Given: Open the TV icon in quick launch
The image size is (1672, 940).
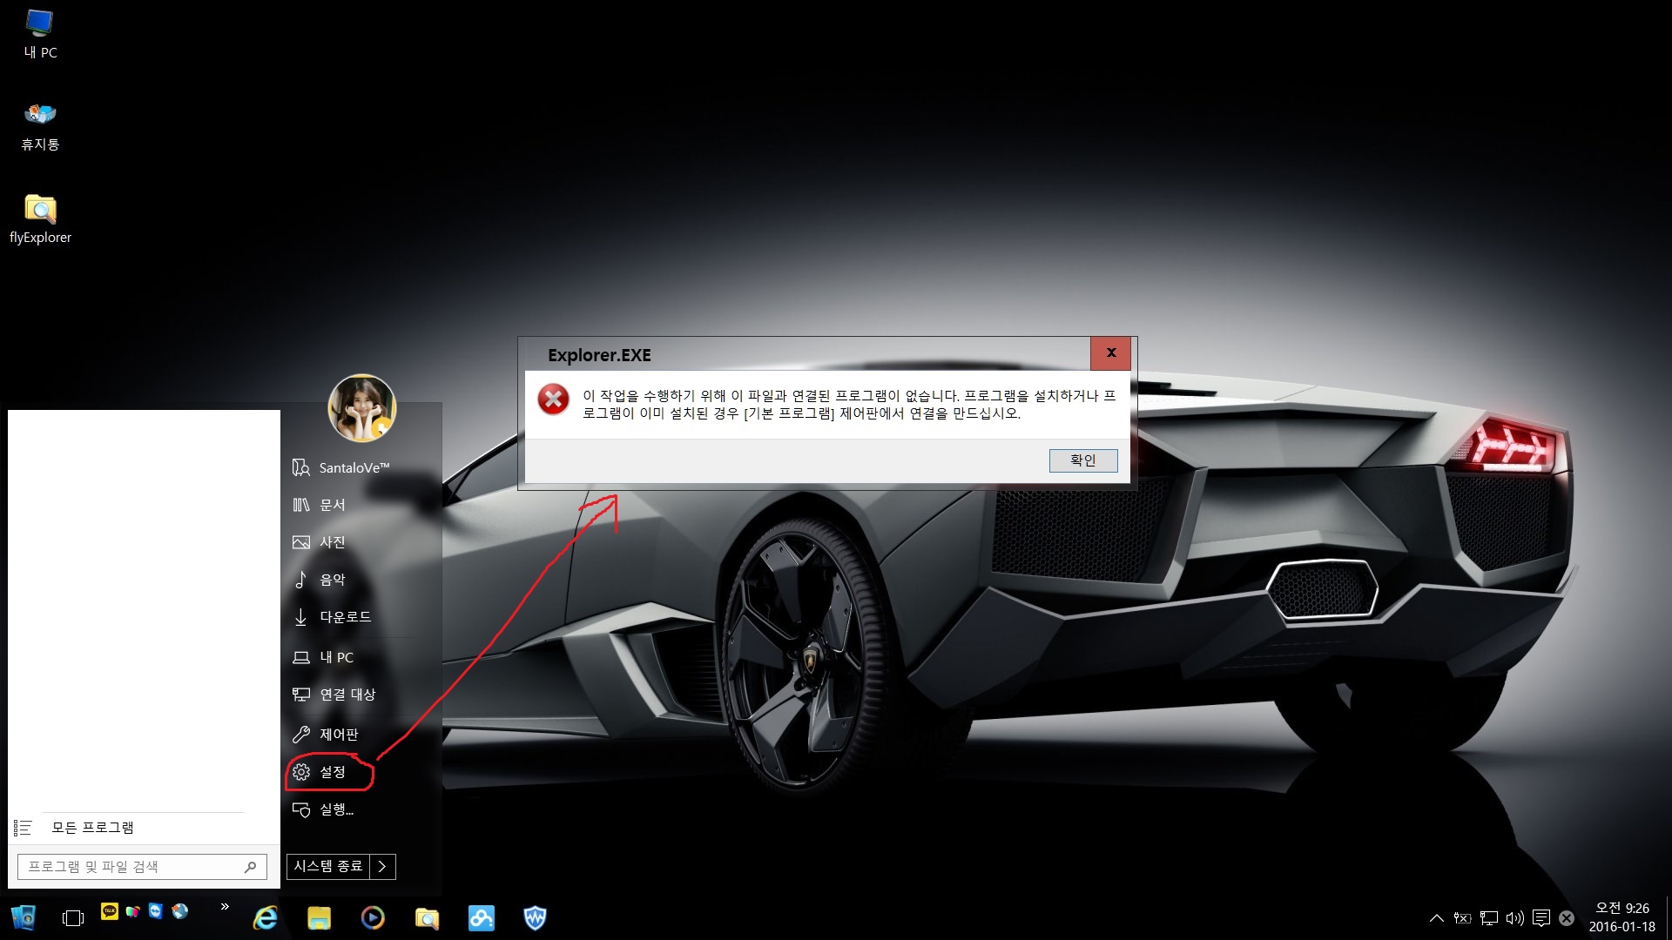Looking at the screenshot, I should [x=133, y=911].
